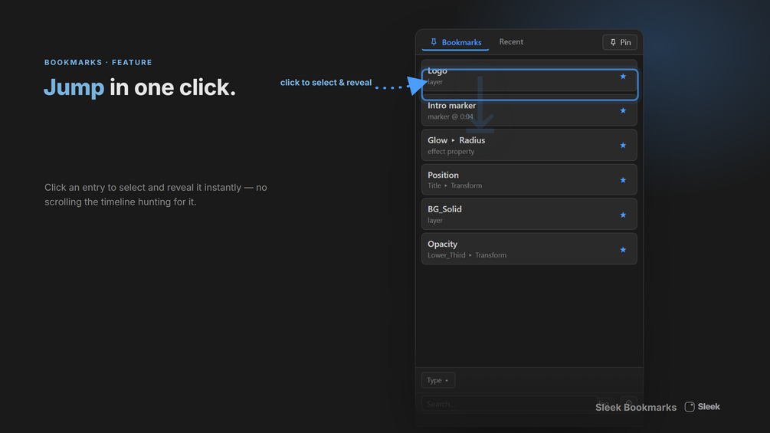Select the Position Title Transform entry
This screenshot has height=433, width=770.
529,179
